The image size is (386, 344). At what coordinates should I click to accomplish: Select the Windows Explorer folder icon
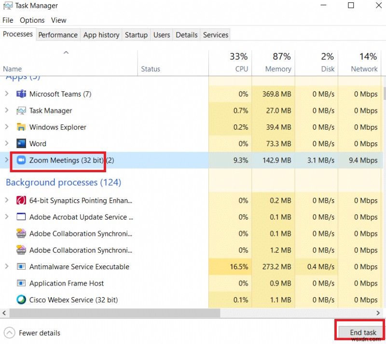click(21, 127)
